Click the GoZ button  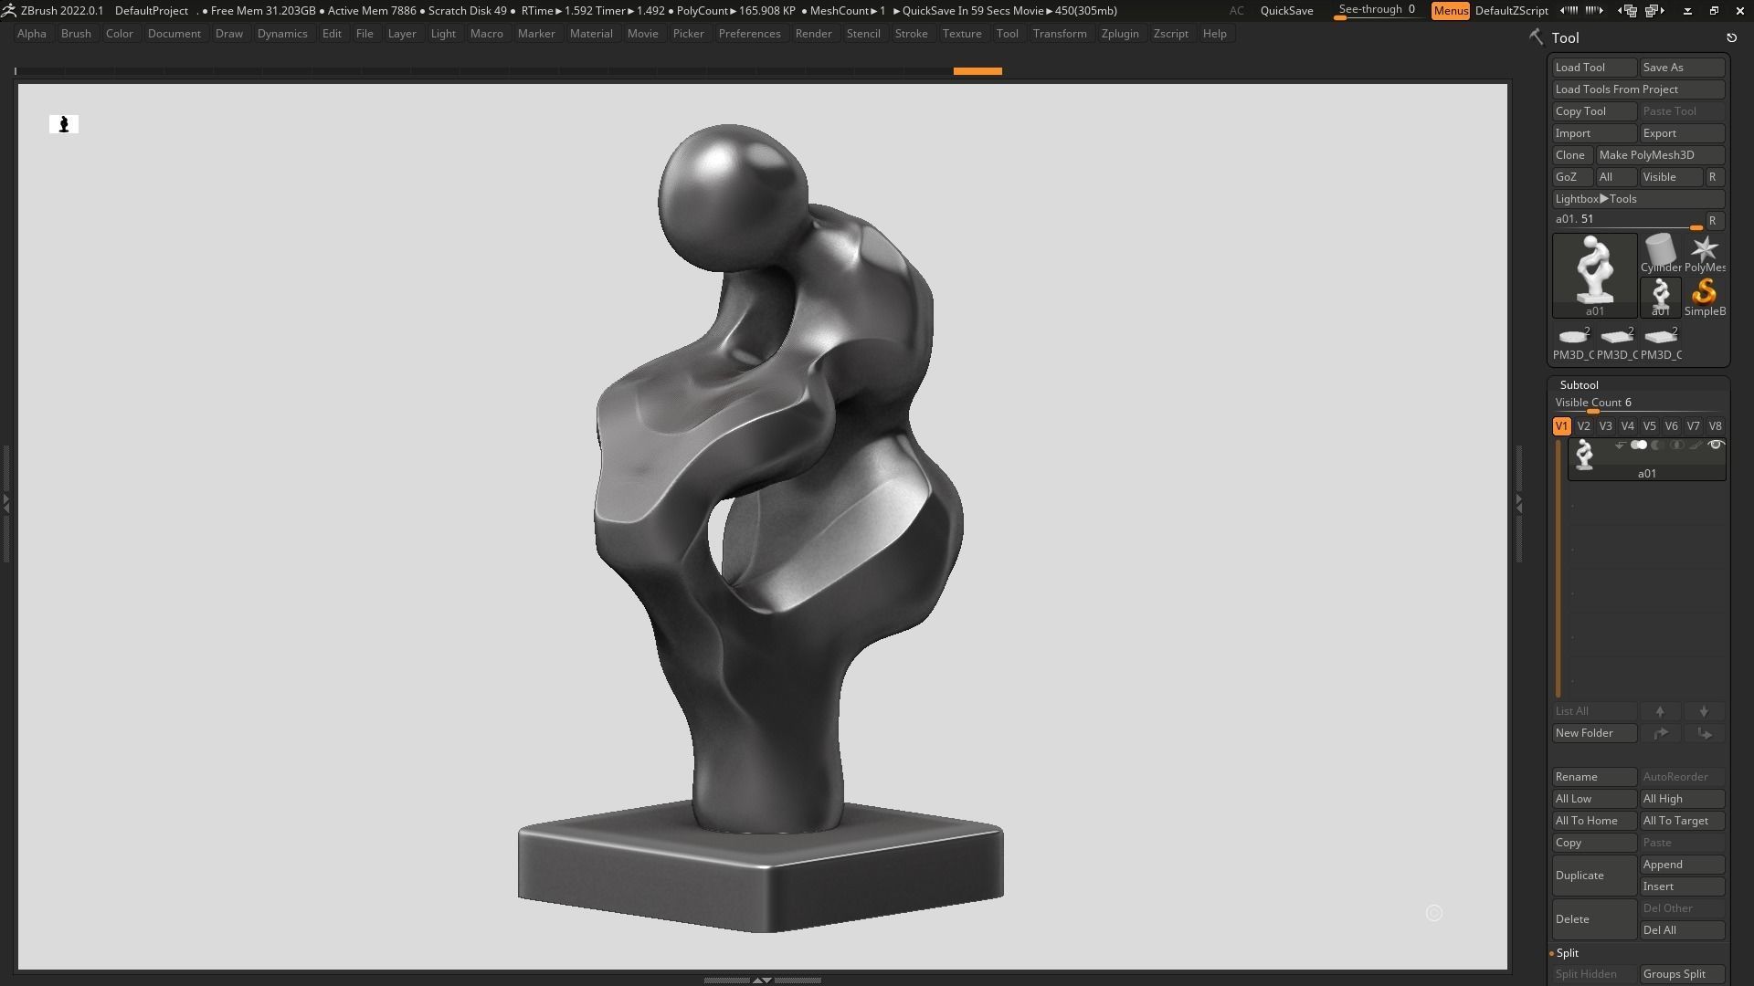point(1572,177)
